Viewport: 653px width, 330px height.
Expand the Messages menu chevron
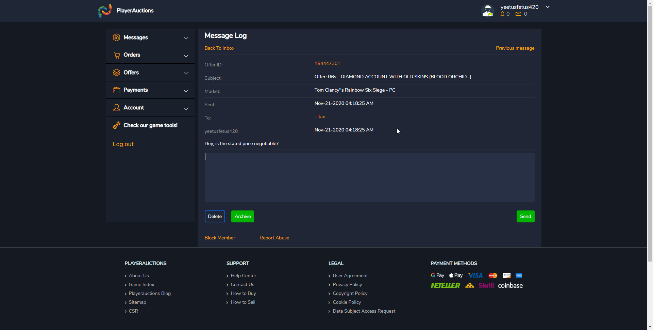(x=186, y=38)
